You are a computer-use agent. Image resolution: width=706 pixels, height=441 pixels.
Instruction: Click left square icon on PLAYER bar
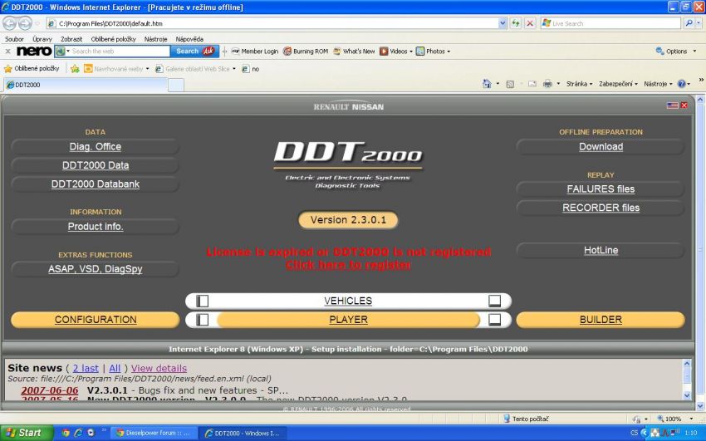(x=202, y=320)
